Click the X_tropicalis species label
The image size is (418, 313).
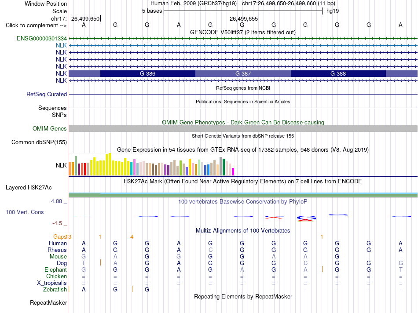(52, 283)
